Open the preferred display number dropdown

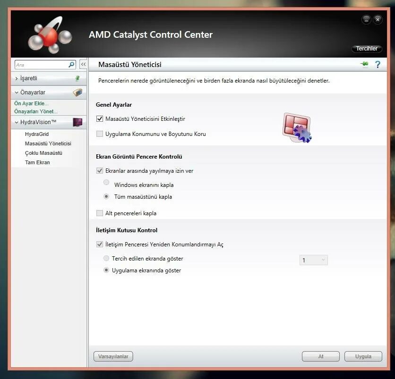pos(314,260)
